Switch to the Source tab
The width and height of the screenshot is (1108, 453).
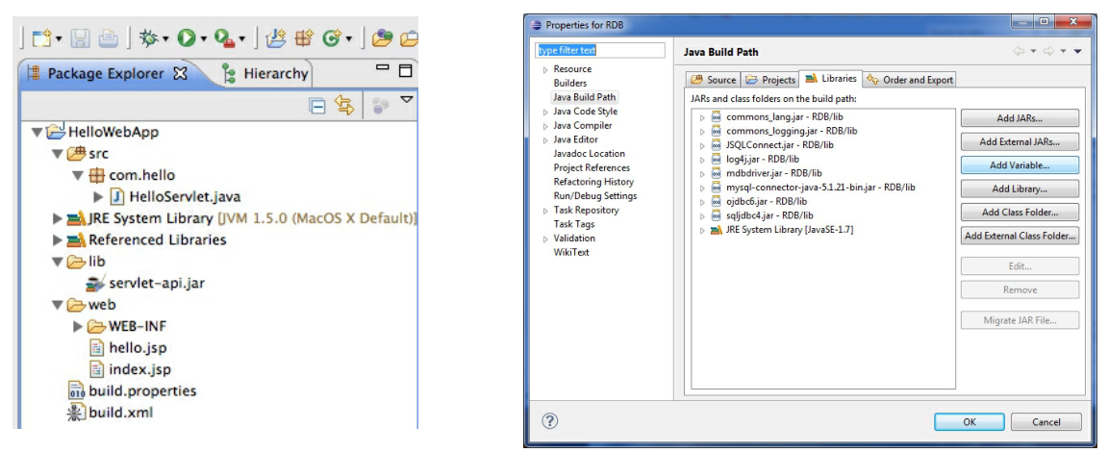[714, 80]
